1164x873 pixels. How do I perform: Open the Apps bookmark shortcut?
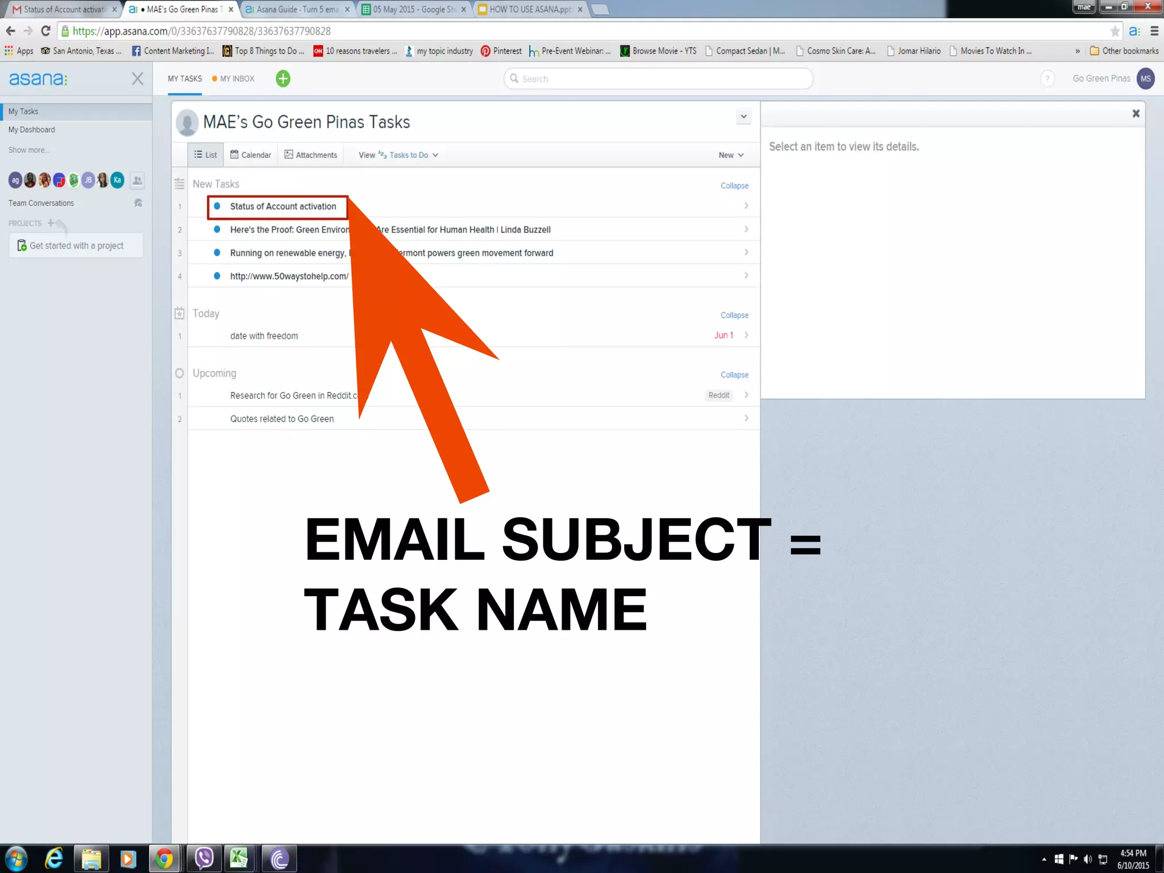(x=19, y=51)
